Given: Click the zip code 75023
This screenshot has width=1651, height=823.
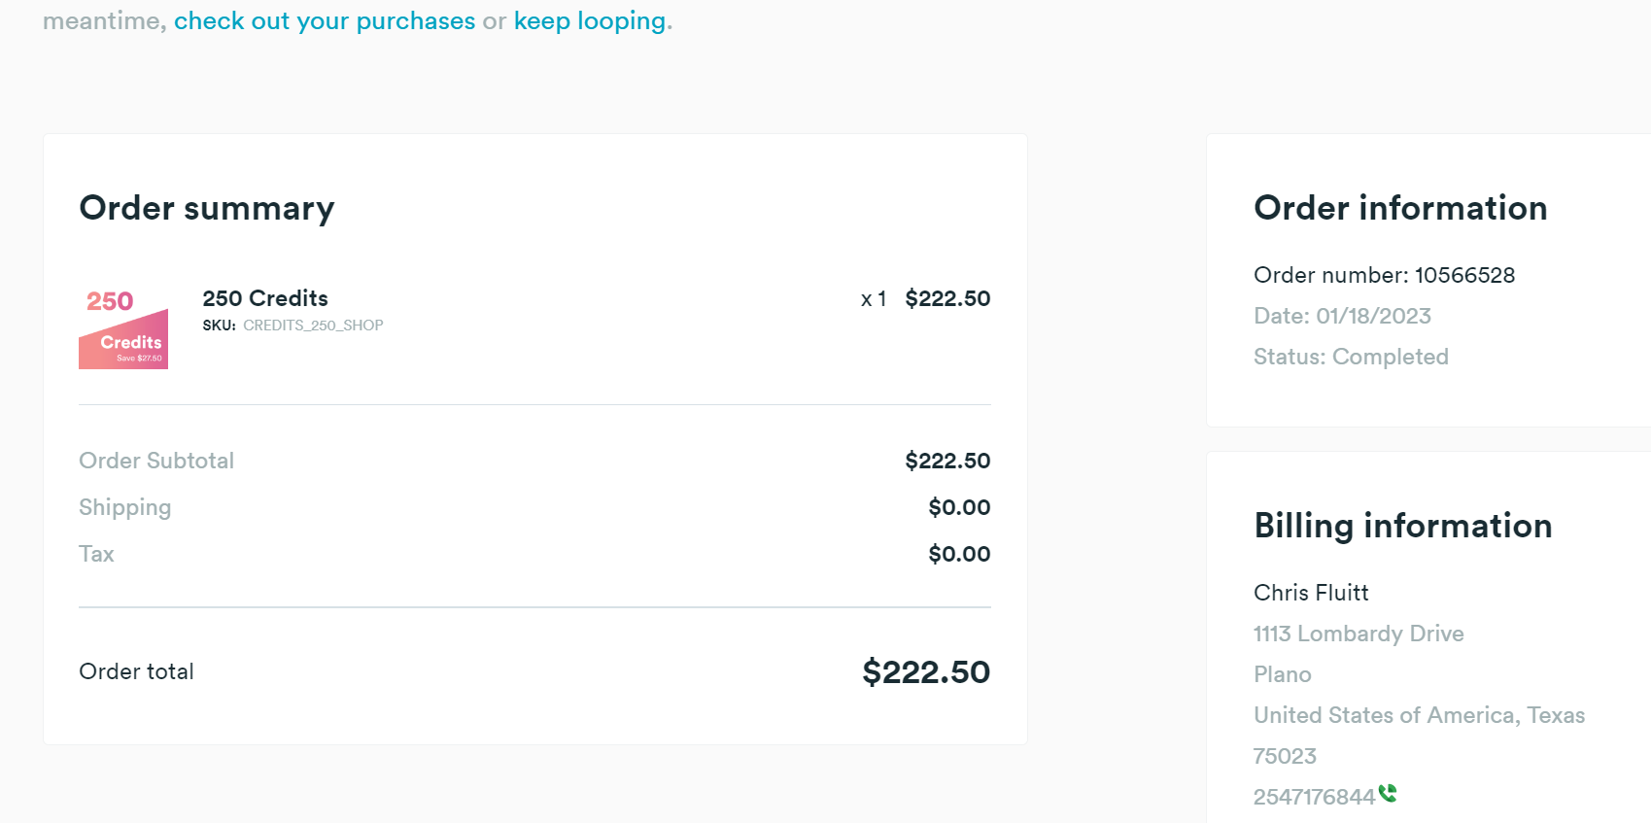Looking at the screenshot, I should coord(1285,756).
